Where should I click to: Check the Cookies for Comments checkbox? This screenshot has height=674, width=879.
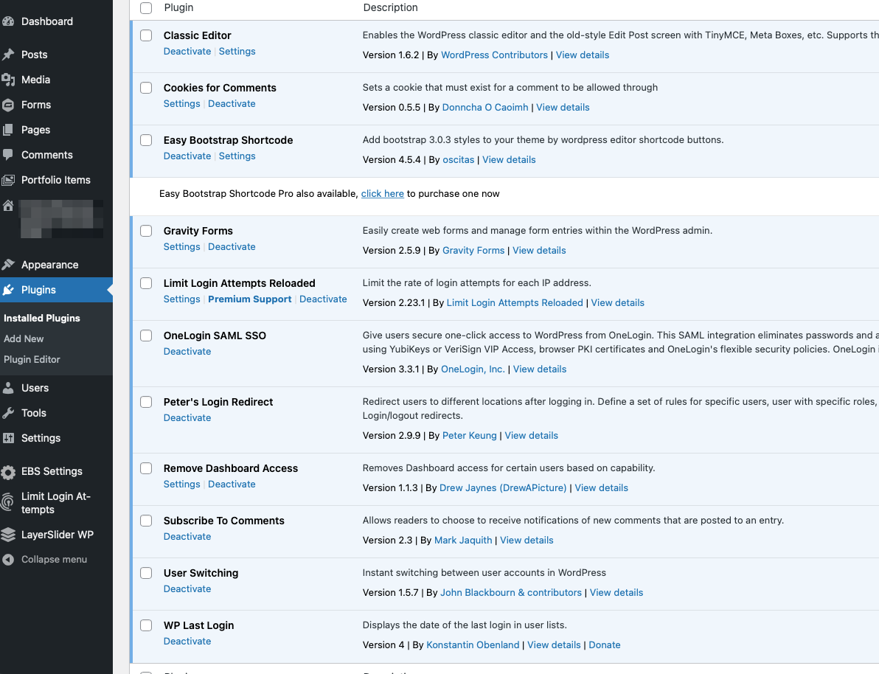coord(146,88)
